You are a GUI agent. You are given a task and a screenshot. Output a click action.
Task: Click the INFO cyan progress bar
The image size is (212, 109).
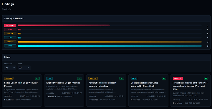pyautogui.click(x=110, y=46)
